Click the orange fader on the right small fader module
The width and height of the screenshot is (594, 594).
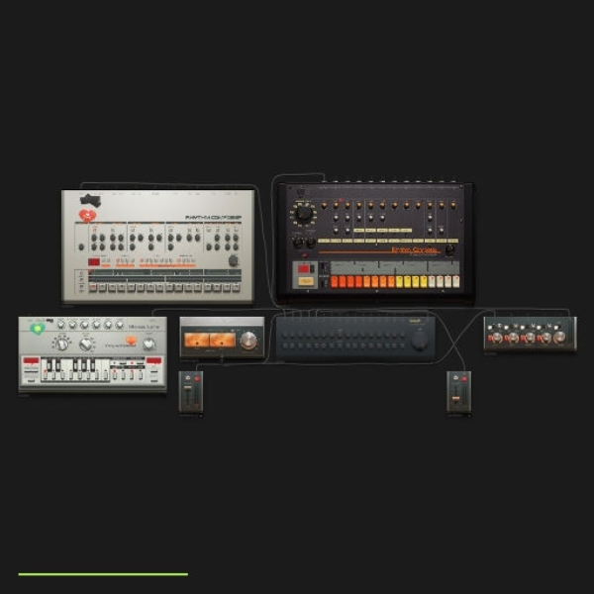point(455,398)
